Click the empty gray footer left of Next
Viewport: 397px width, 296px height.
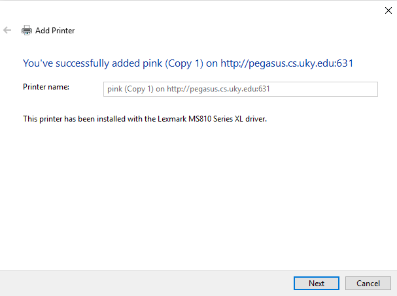147,283
